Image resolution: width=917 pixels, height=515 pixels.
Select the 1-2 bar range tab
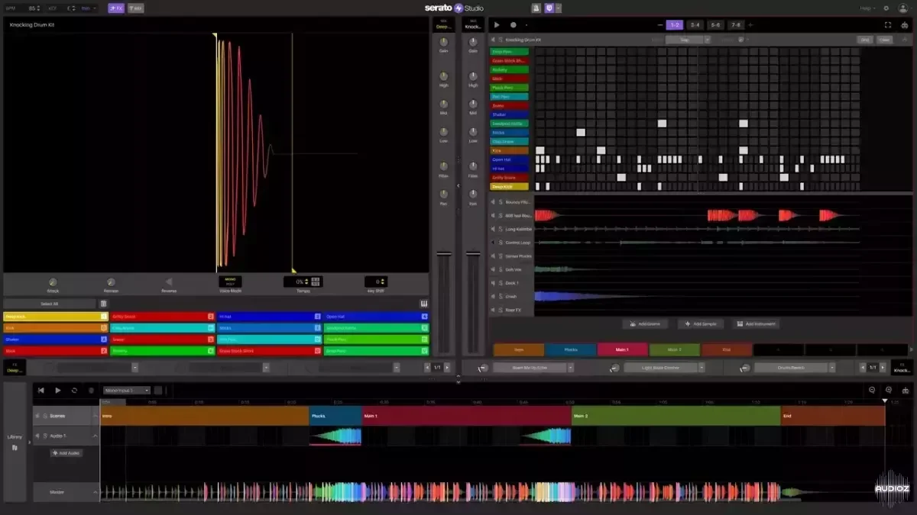[x=674, y=24]
